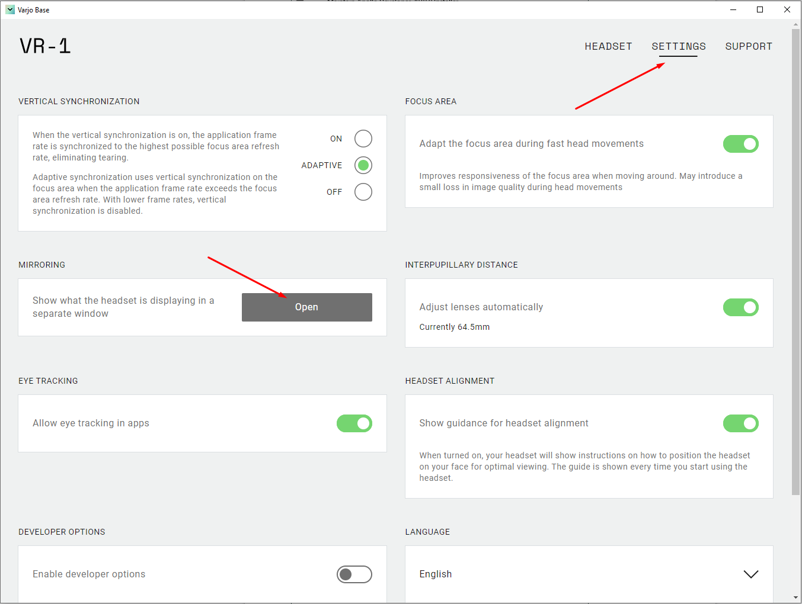Click the vertical scrollbar thumb
Image resolution: width=802 pixels, height=604 pixels.
tap(796, 261)
